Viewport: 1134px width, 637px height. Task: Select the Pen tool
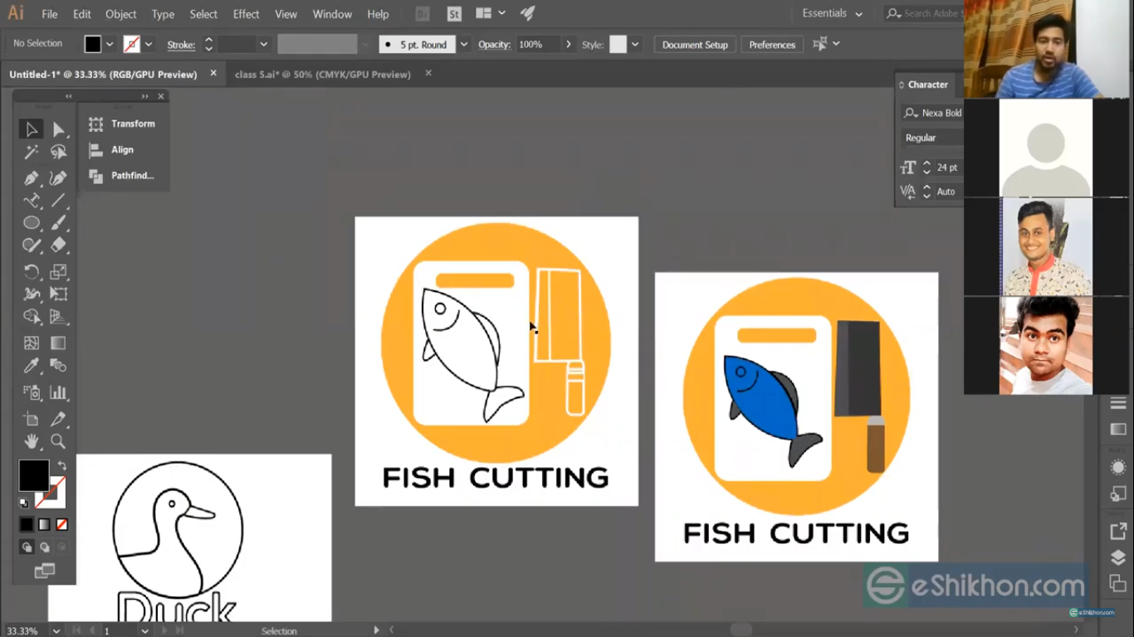[x=32, y=177]
